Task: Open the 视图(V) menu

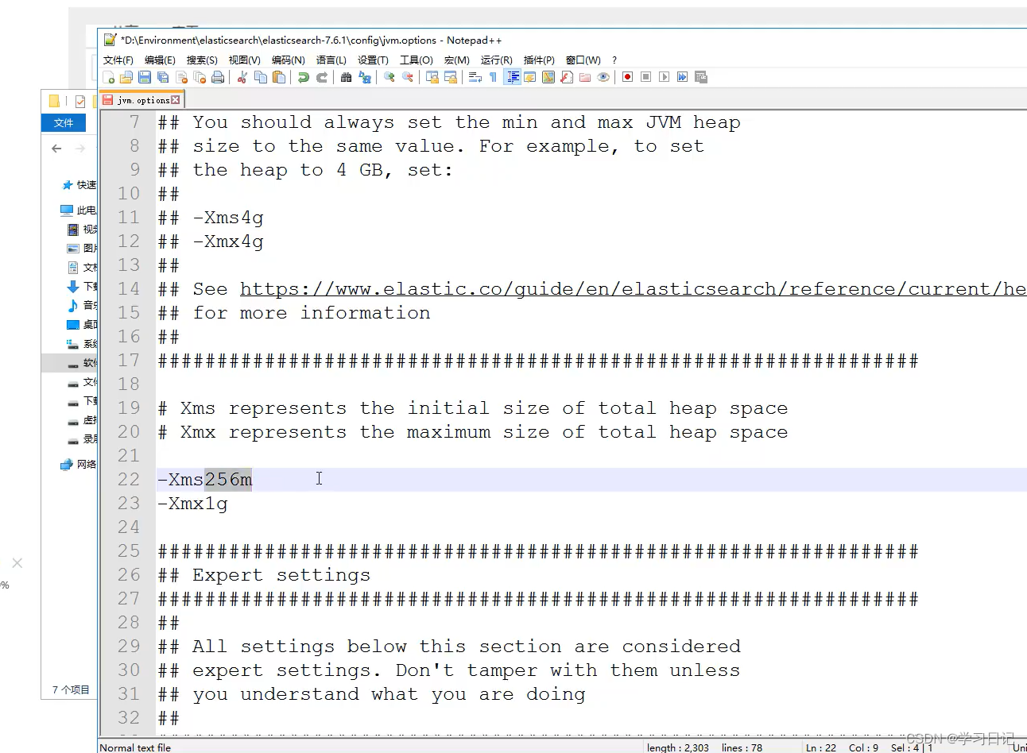Action: (244, 60)
